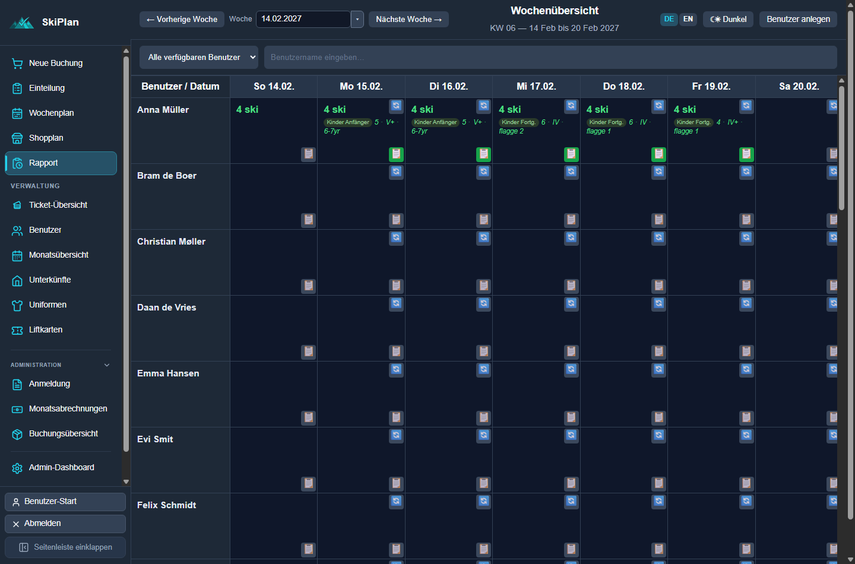Focus the Benutzername eingeben search field

point(550,58)
